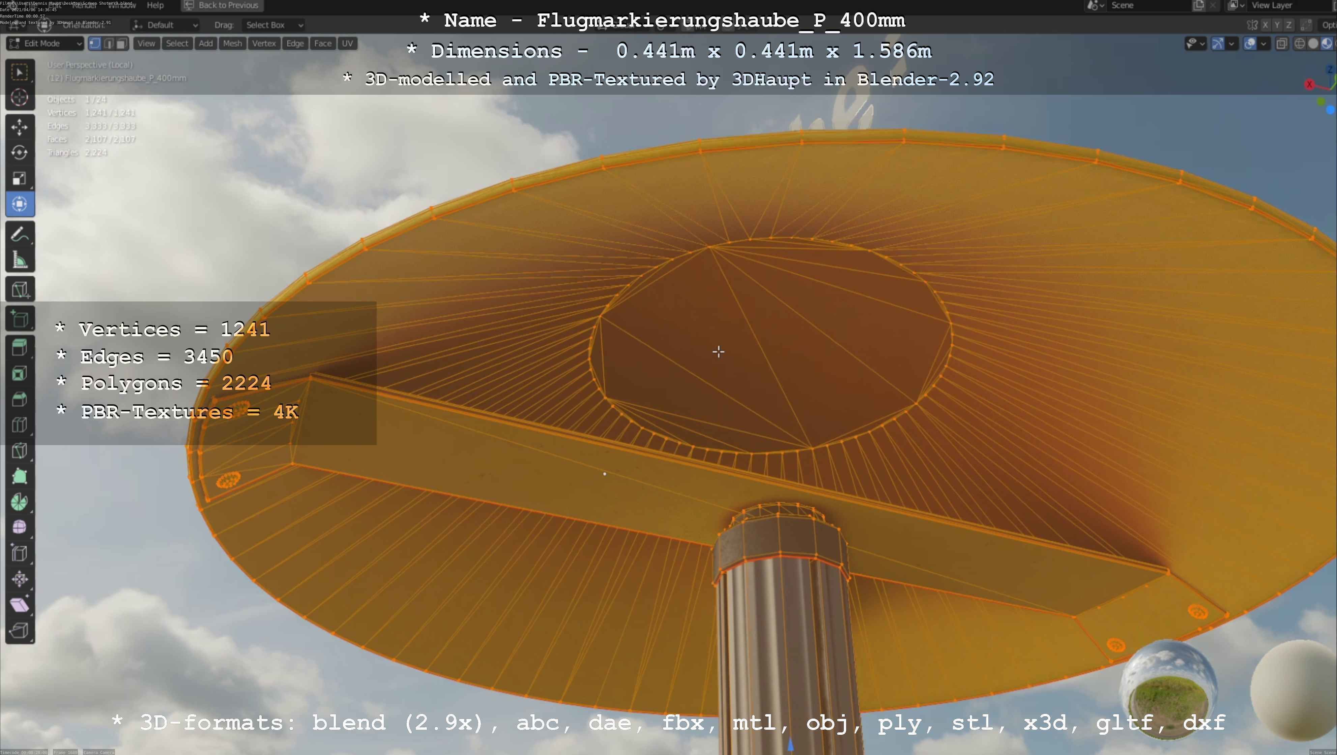Switch to face select mode
Viewport: 1337px width, 755px height.
pyautogui.click(x=122, y=43)
